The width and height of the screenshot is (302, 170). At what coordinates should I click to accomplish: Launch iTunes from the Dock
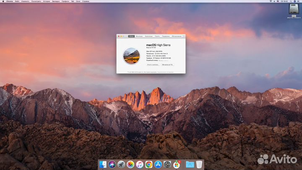click(140, 165)
